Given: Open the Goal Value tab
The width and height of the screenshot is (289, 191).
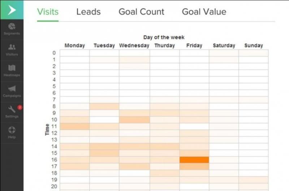Looking at the screenshot, I should point(204,12).
